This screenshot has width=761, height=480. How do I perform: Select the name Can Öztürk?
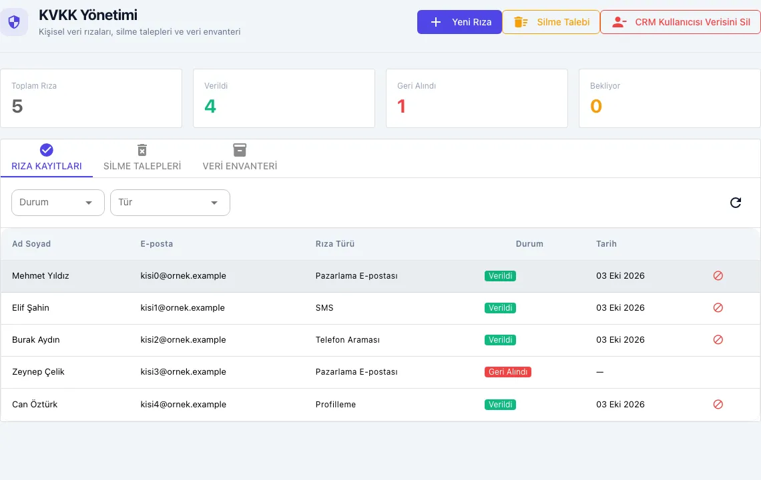tap(35, 405)
